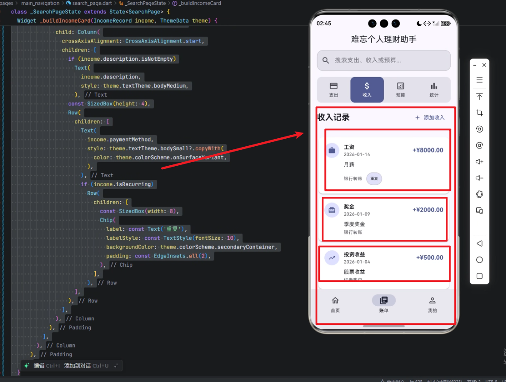Tap the emulator Recents square button
This screenshot has height=382, width=506.
[x=479, y=276]
